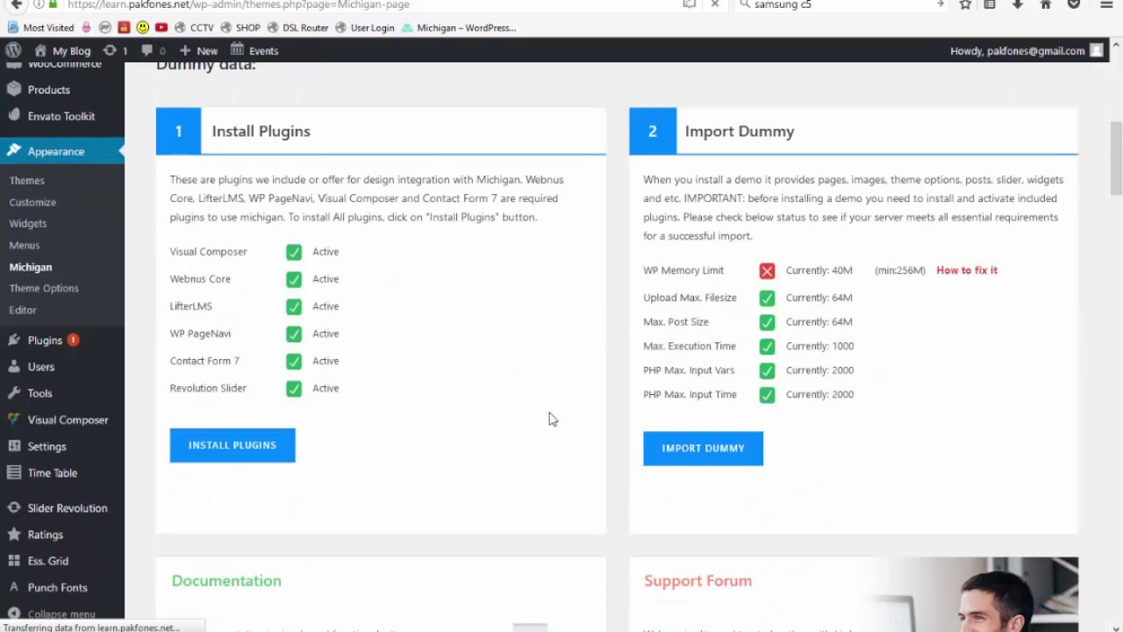Click the WP Memory Limit red X
The height and width of the screenshot is (632, 1123).
pyautogui.click(x=767, y=271)
